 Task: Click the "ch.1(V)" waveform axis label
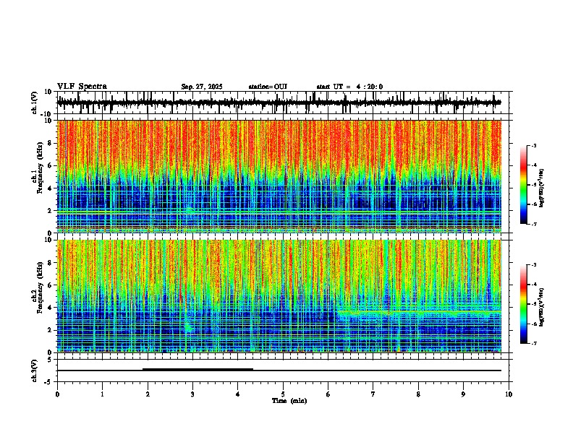tap(35, 103)
